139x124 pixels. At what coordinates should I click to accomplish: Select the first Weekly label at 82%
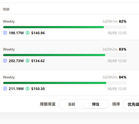click(9, 22)
